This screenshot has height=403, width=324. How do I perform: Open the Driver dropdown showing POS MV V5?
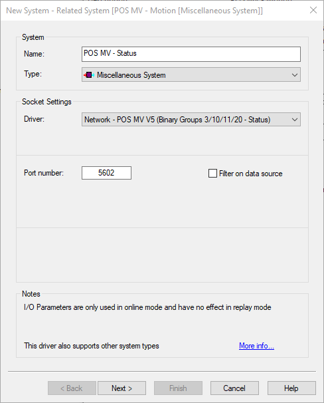click(x=191, y=120)
